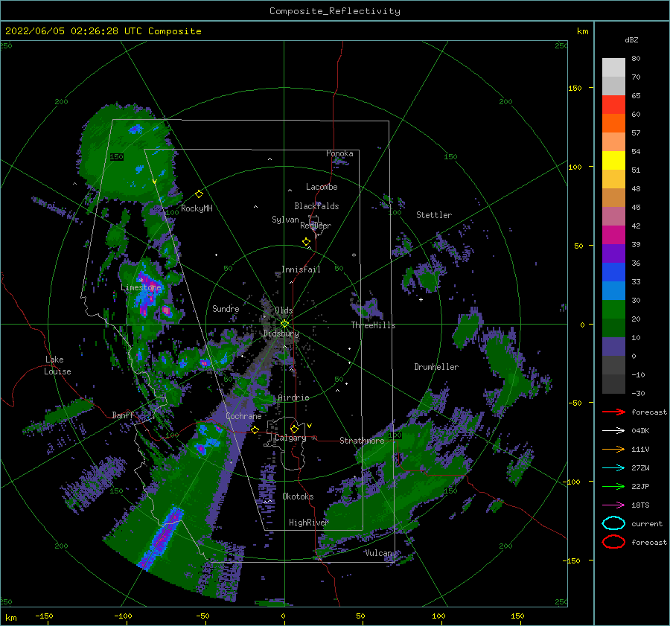
Task: Pick the bright green swatch below 30
Action: pyautogui.click(x=613, y=310)
